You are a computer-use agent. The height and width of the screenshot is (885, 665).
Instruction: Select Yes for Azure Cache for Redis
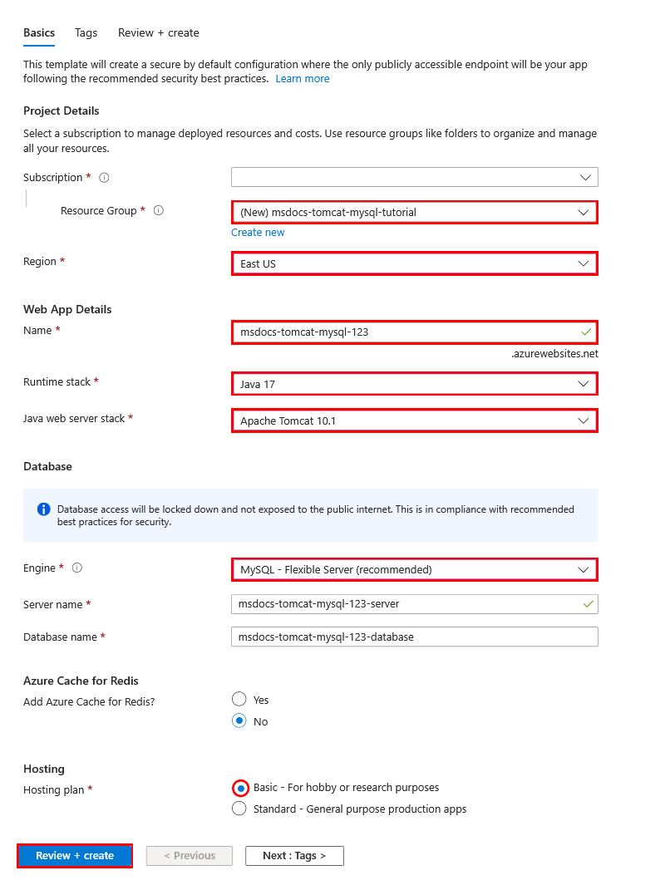[239, 699]
